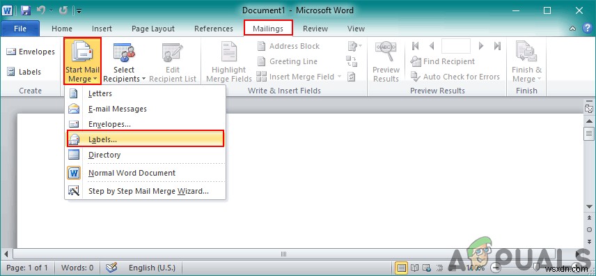The height and width of the screenshot is (276, 596).
Task: Choose Letters from the dropdown menu
Action: (146, 93)
